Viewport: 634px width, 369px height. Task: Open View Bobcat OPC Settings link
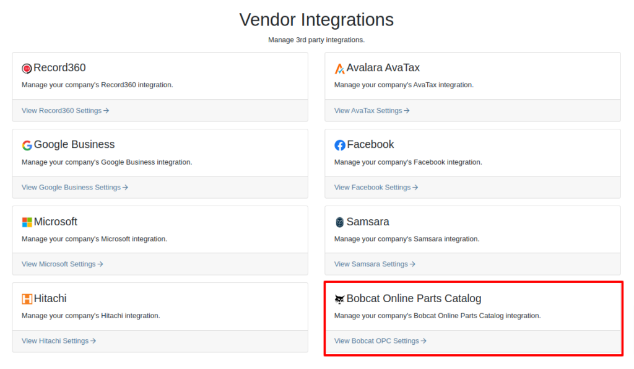pos(380,341)
